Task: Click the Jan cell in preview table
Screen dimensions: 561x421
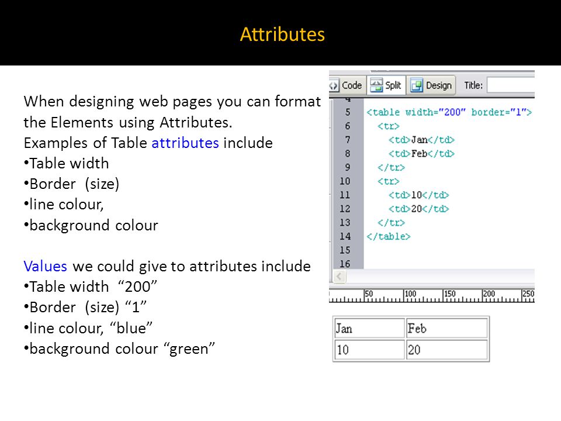Action: 369,328
